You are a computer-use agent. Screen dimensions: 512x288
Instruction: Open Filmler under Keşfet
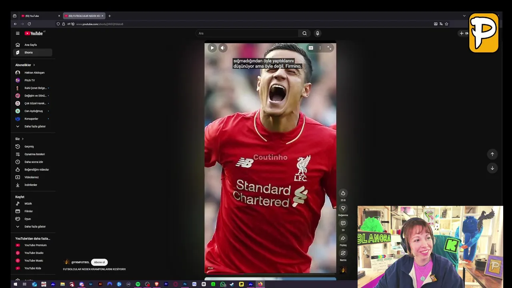33,211
